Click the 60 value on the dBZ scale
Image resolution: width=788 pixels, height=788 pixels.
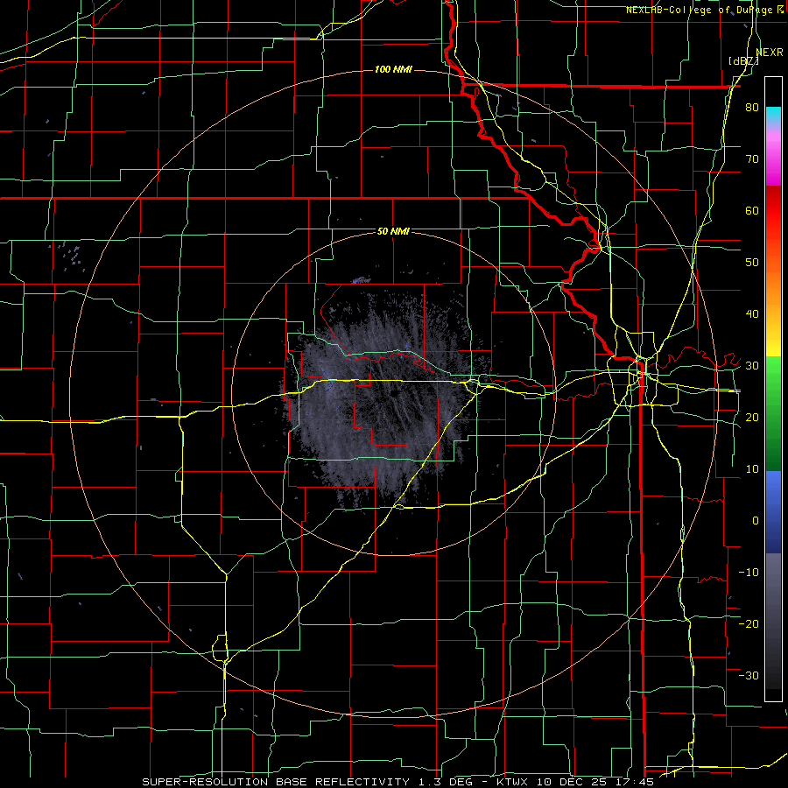pos(752,210)
